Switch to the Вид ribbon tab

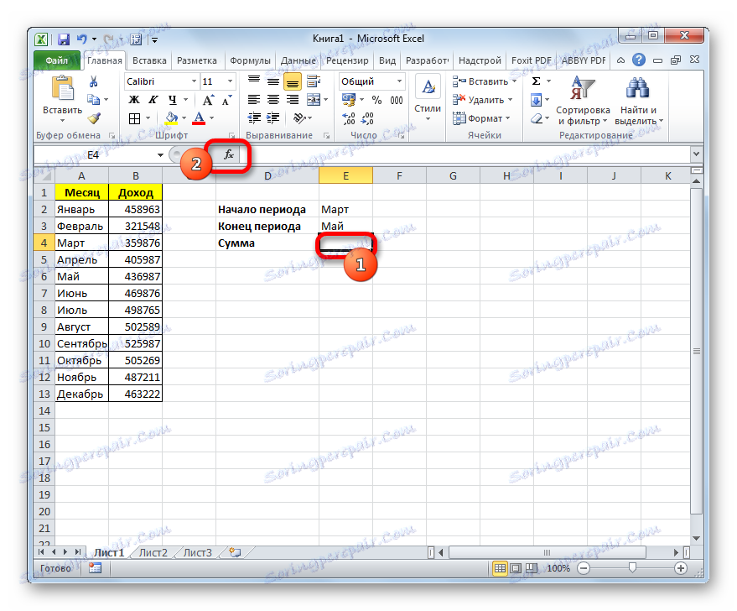coord(387,60)
